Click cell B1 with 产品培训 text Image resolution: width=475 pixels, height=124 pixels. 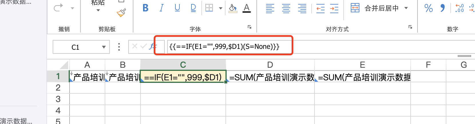point(123,77)
